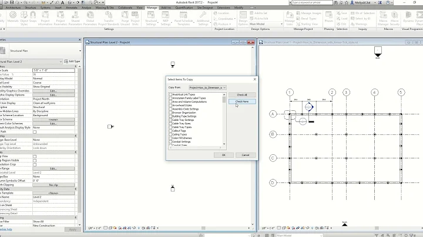Open the Snaps settings
The height and width of the screenshot is (237, 423).
pos(33,18)
